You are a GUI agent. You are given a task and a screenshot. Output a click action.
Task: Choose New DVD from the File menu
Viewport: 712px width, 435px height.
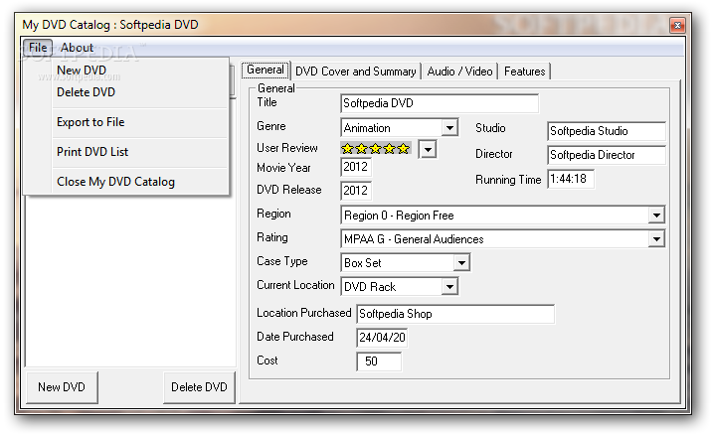[x=82, y=71]
